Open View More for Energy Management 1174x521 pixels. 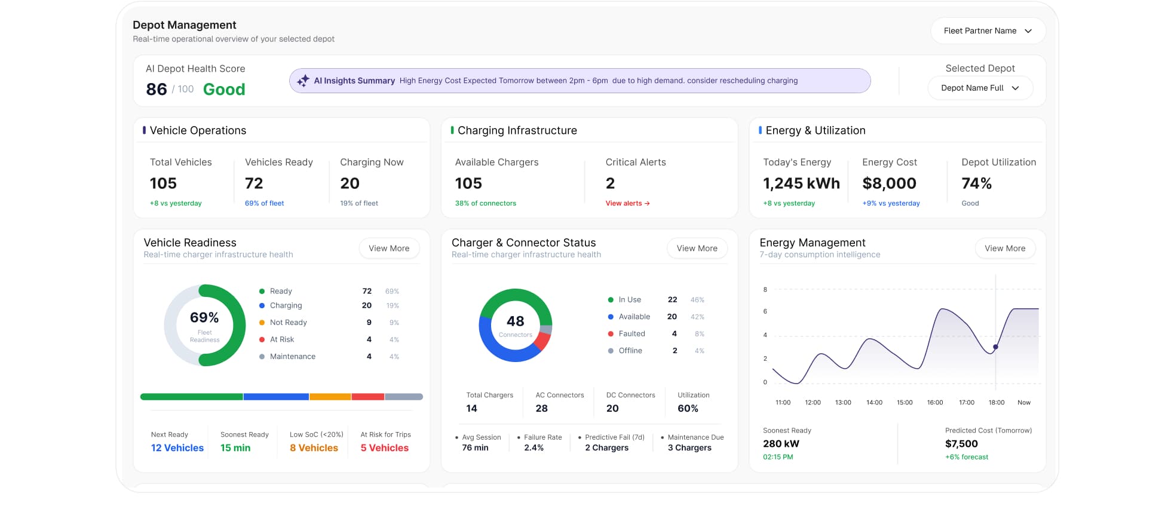[x=1005, y=249]
